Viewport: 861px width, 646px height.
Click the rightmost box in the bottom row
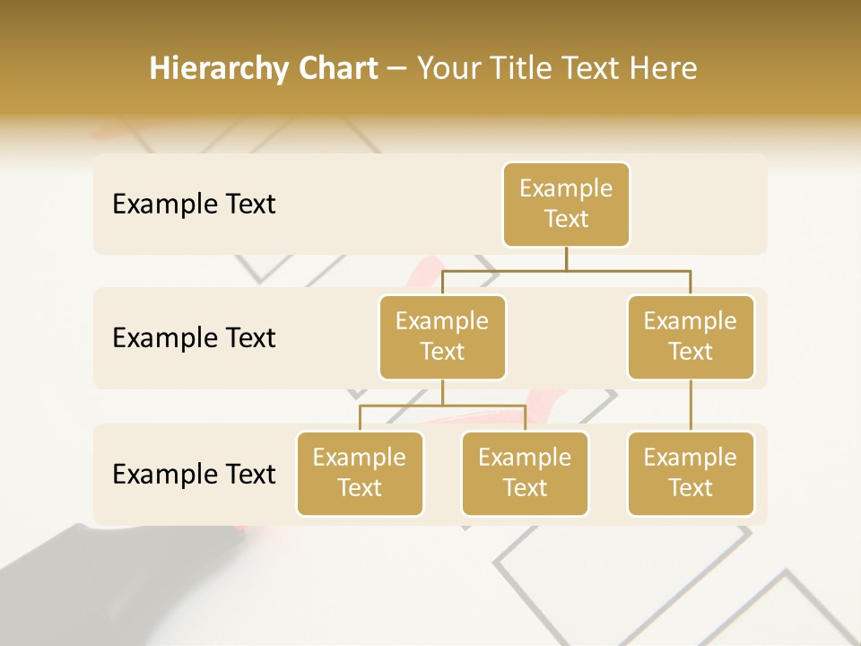pos(691,473)
